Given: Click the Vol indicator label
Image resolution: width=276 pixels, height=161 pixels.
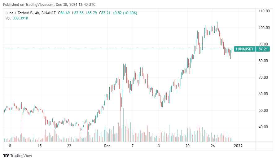Looking at the screenshot, I should [x=8, y=18].
